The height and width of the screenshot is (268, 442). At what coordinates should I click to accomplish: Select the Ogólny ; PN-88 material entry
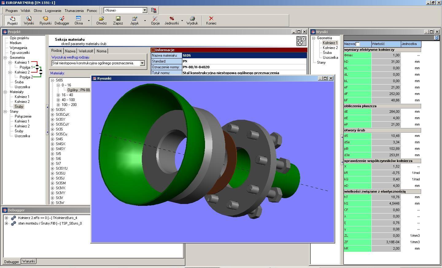79,90
